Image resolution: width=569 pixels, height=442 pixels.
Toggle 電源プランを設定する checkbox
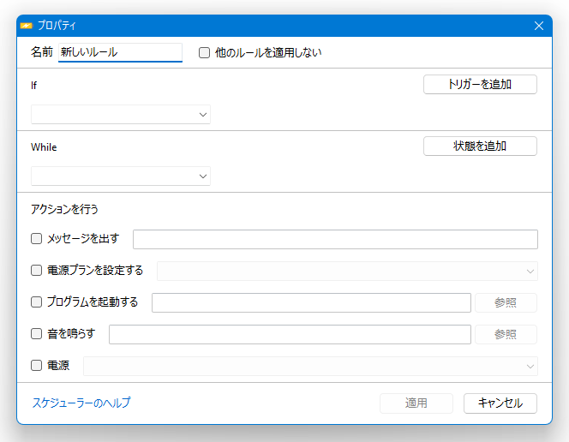(x=36, y=270)
